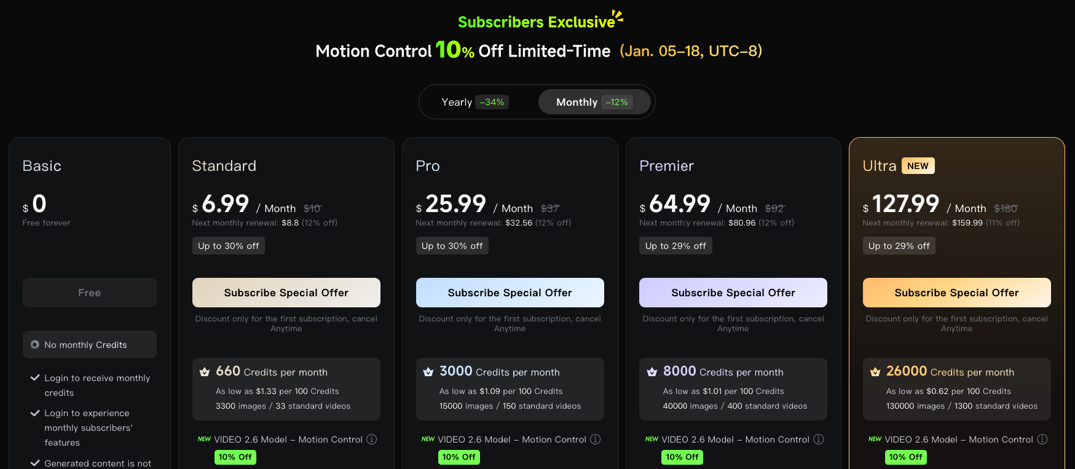Click the crown icon beside 660 Credits
The height and width of the screenshot is (469, 1075).
(x=204, y=371)
